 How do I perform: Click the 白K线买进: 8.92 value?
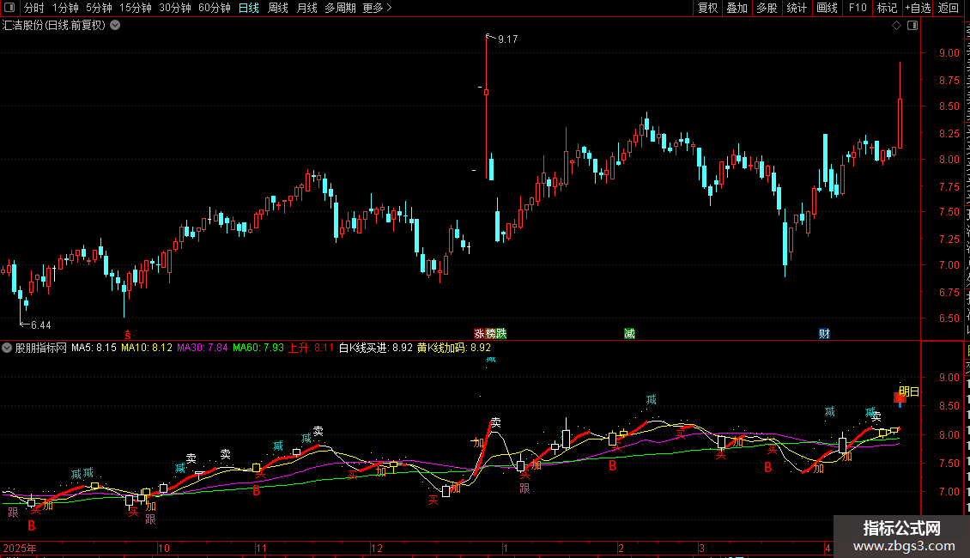coord(375,348)
